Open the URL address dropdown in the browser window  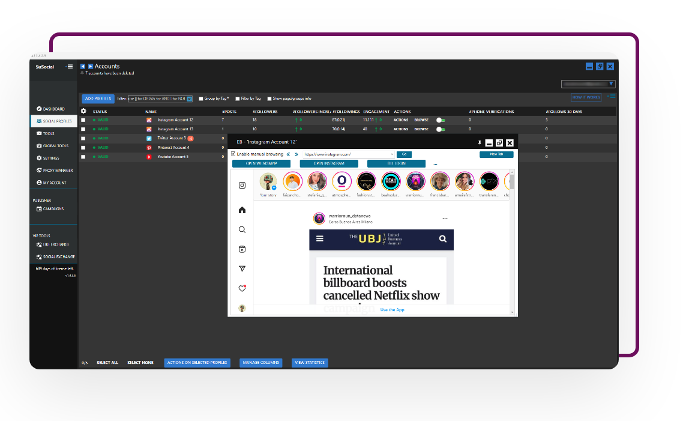coord(392,154)
